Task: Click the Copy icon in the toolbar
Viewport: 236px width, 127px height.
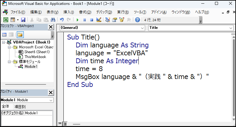Action: [x=39, y=20]
